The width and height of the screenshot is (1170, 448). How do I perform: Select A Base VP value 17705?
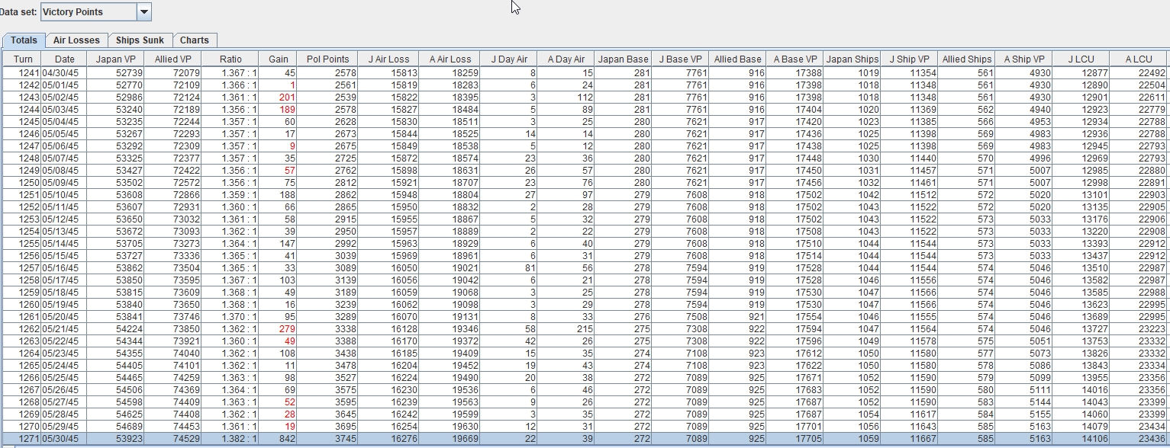click(x=795, y=438)
